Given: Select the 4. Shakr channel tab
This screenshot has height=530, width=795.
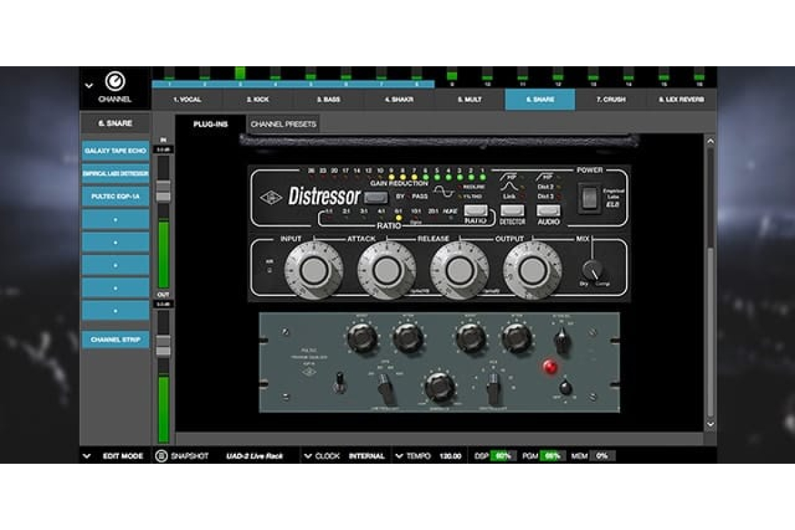Looking at the screenshot, I should (399, 99).
